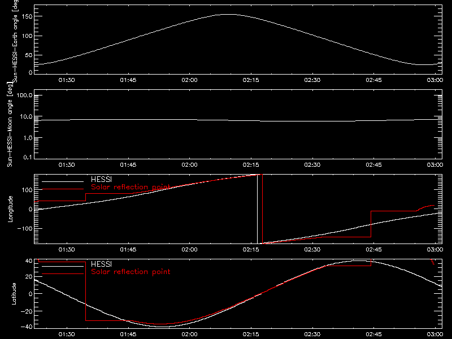Click Solar reflection point legend in Longitude plot
The height and width of the screenshot is (339, 452).
click(131, 187)
